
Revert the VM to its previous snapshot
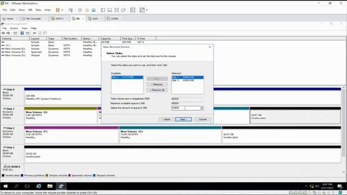coord(87,10)
